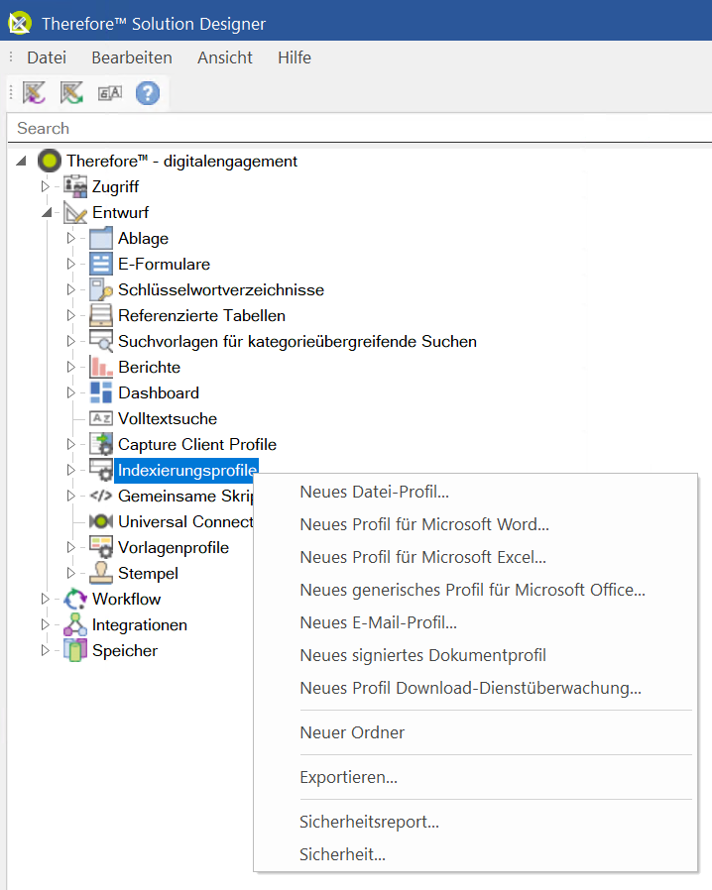Select the Indexierungsprofile tree item
Screen dimensions: 712x890
(186, 471)
